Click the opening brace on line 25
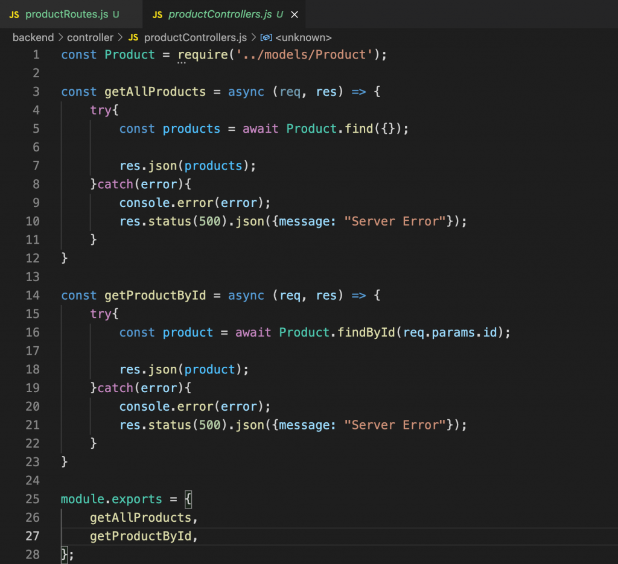The image size is (618, 564). (x=188, y=499)
